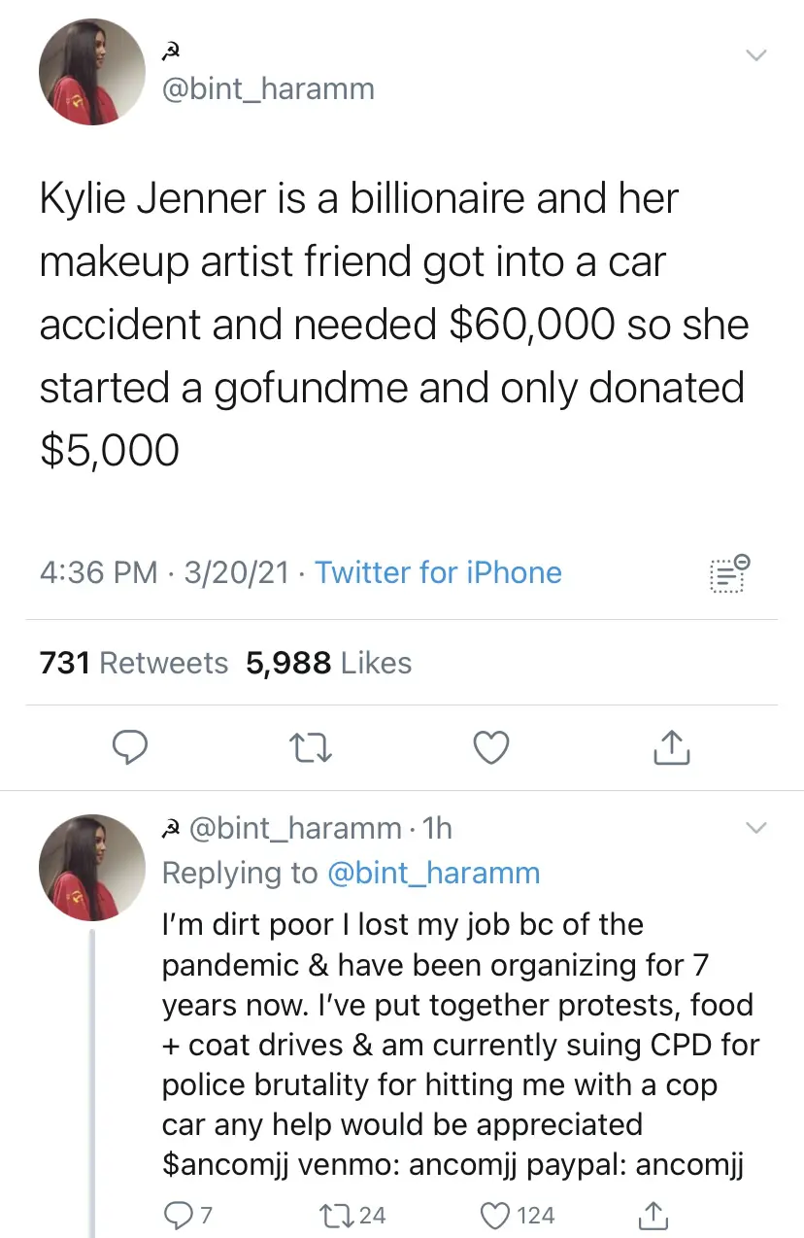Viewport: 804px width, 1238px height.
Task: Open the Twitter for iPhone link
Action: tap(438, 572)
